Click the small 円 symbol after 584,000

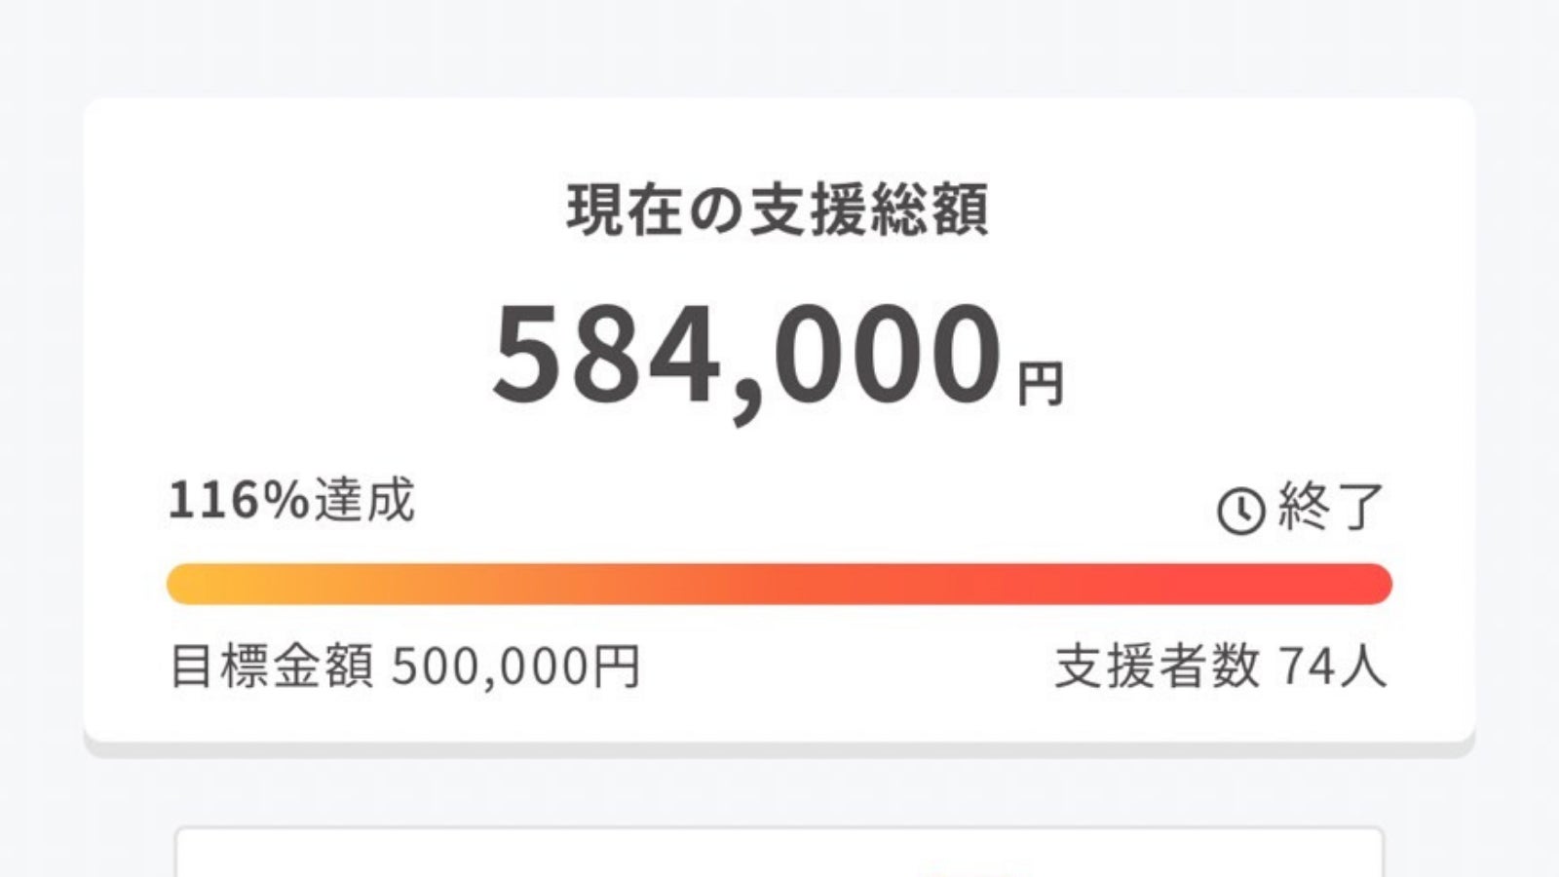click(x=1040, y=383)
